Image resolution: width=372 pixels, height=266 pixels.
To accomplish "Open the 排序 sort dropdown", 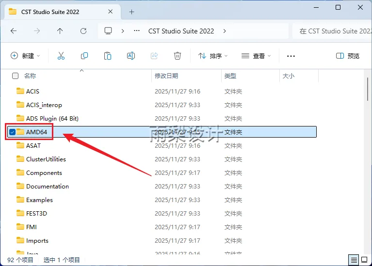I will click(213, 56).
